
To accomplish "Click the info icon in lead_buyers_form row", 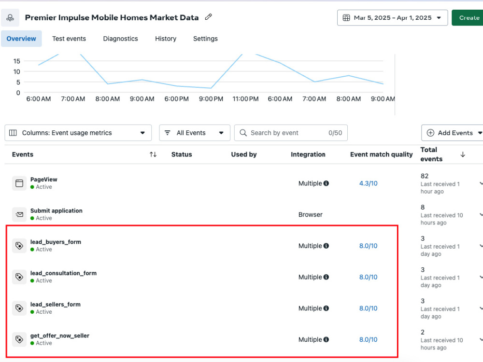I will 326,246.
